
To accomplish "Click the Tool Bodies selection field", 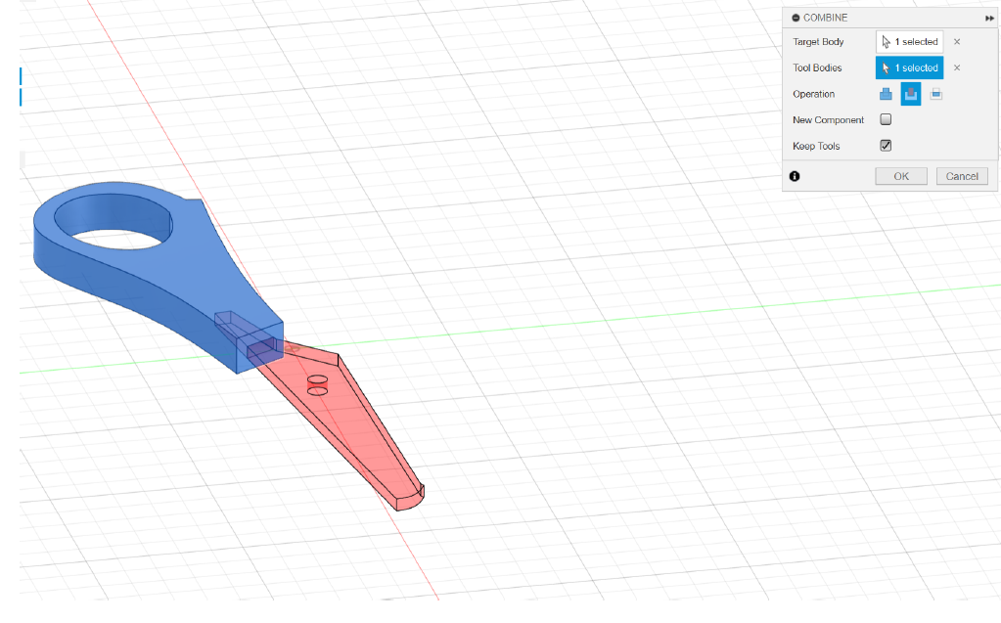I will pyautogui.click(x=909, y=67).
